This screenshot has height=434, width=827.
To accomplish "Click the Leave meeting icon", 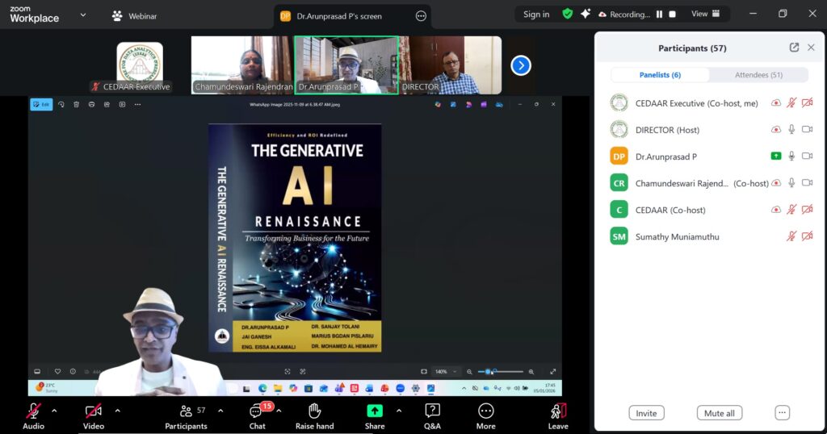I will 558,411.
